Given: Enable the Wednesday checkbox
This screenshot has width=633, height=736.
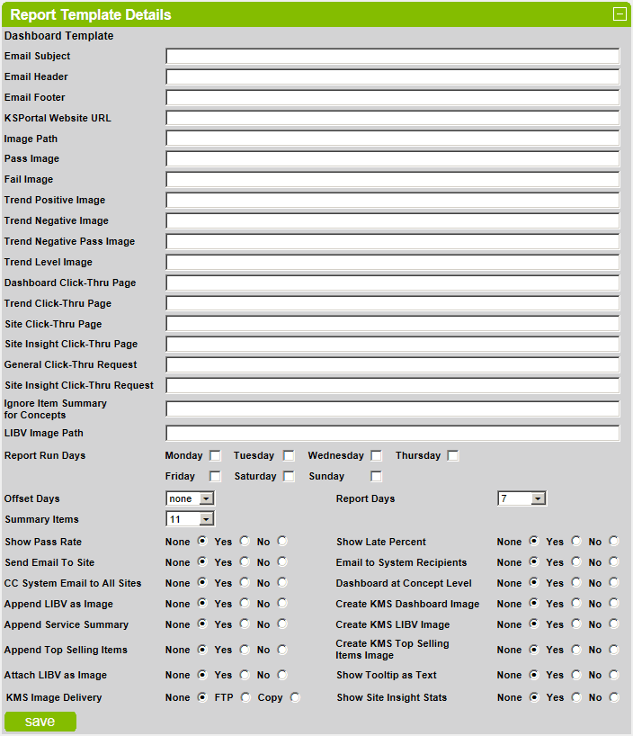Looking at the screenshot, I should coord(376,455).
